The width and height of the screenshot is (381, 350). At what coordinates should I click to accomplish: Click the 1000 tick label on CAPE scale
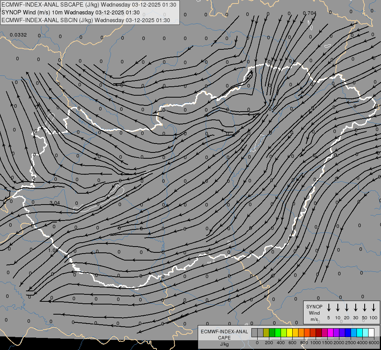point(316,343)
